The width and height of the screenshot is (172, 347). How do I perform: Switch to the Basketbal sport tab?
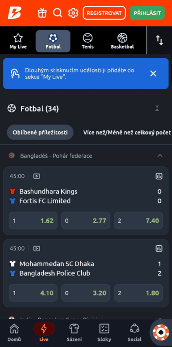[x=122, y=41]
